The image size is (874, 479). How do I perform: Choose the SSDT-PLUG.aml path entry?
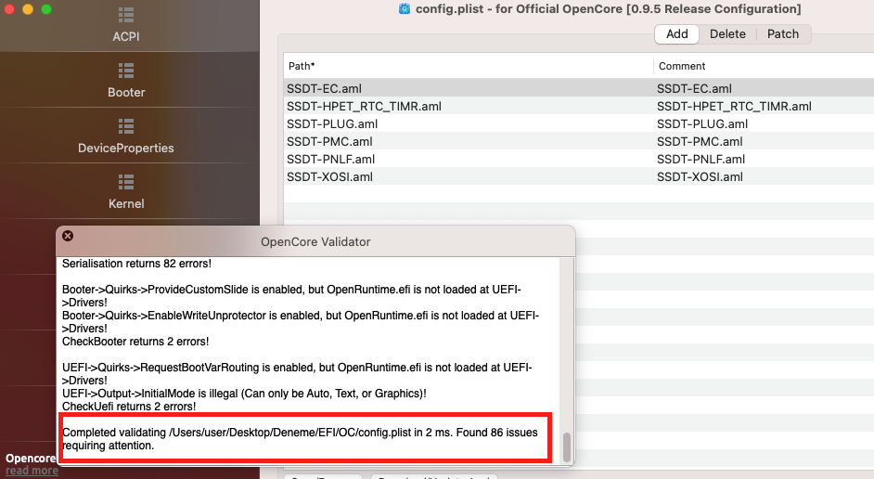click(332, 123)
